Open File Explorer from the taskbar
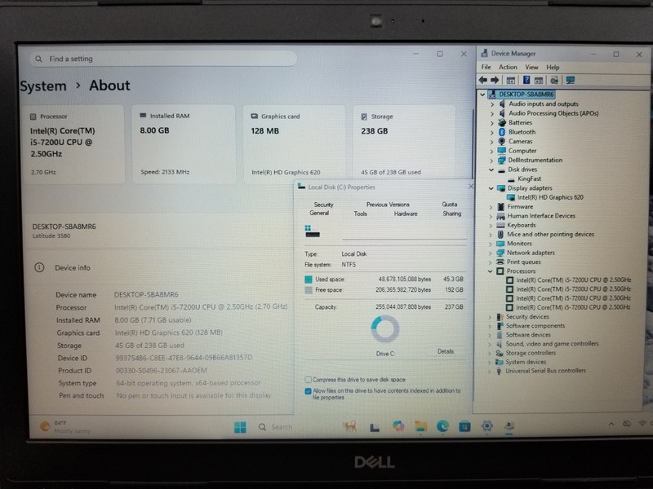Image resolution: width=653 pixels, height=489 pixels. point(420,426)
